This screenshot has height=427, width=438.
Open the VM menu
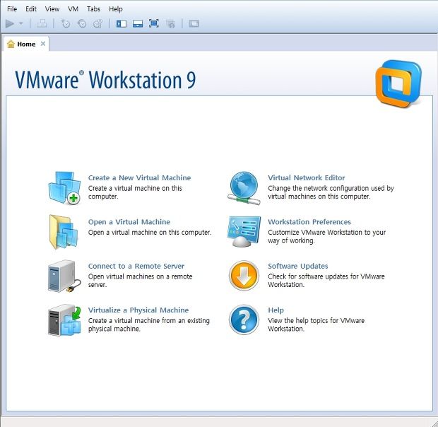point(73,9)
